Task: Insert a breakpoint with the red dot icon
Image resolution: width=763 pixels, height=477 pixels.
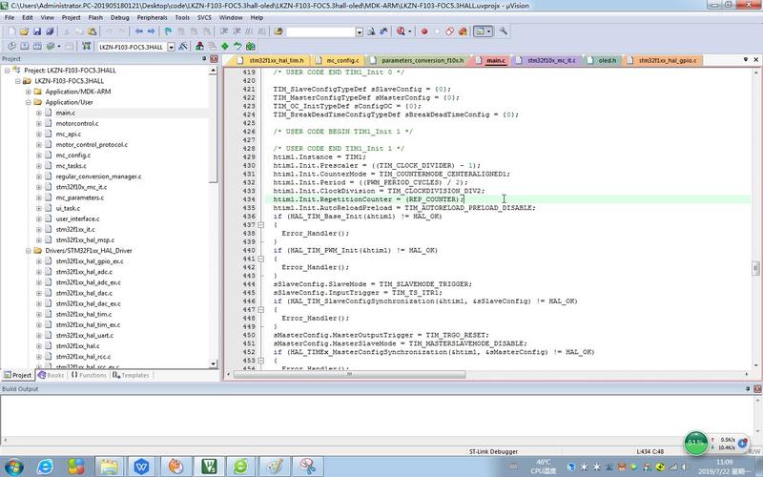Action: pos(424,31)
